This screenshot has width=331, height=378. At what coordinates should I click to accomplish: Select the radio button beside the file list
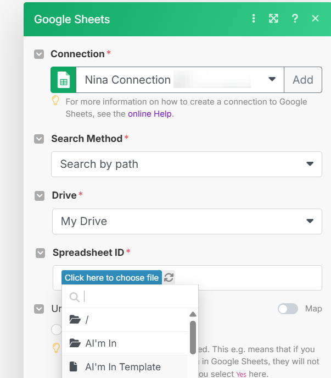point(57,329)
